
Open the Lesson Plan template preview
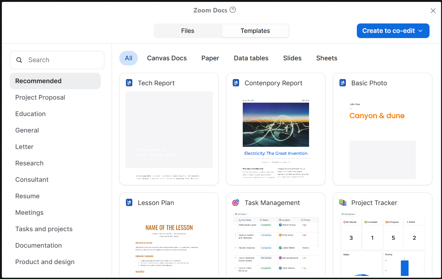tap(169, 244)
